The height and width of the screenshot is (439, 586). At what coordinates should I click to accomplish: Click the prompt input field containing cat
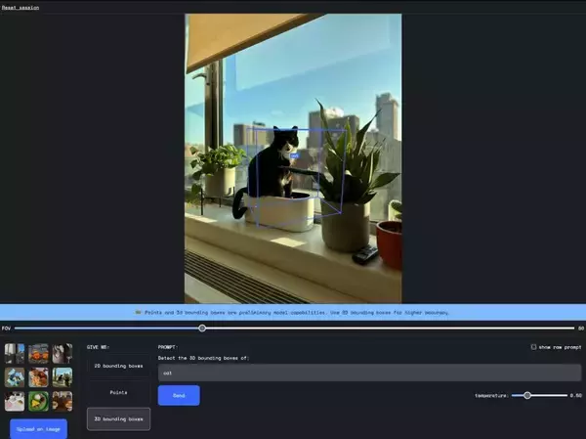point(369,373)
